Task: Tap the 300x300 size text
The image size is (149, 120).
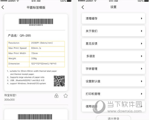Action: [x=9, y=100]
